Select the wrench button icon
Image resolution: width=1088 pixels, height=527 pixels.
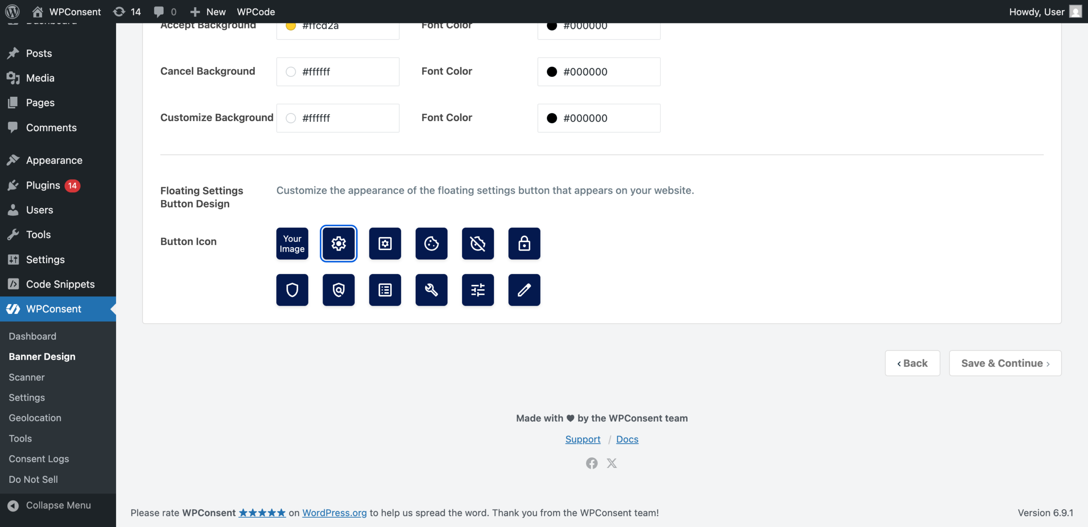pyautogui.click(x=431, y=290)
